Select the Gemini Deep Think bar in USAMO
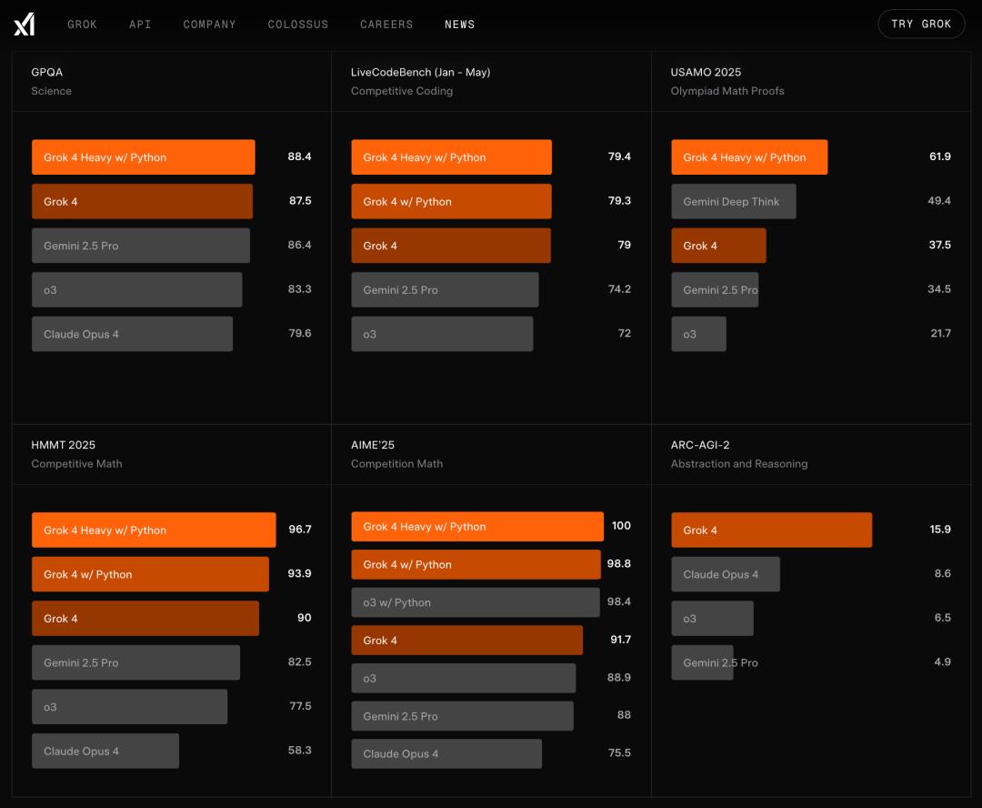Viewport: 982px width, 808px height. [734, 201]
